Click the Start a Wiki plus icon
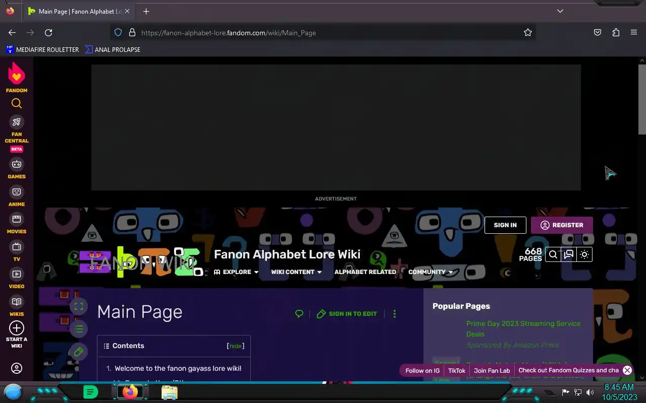This screenshot has width=646, height=403. coord(17,328)
